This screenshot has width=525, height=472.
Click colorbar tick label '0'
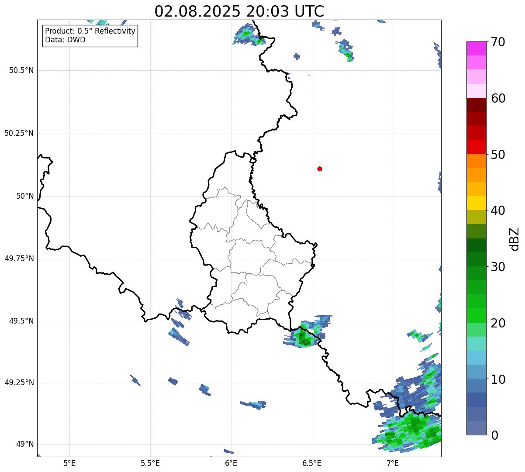(494, 435)
